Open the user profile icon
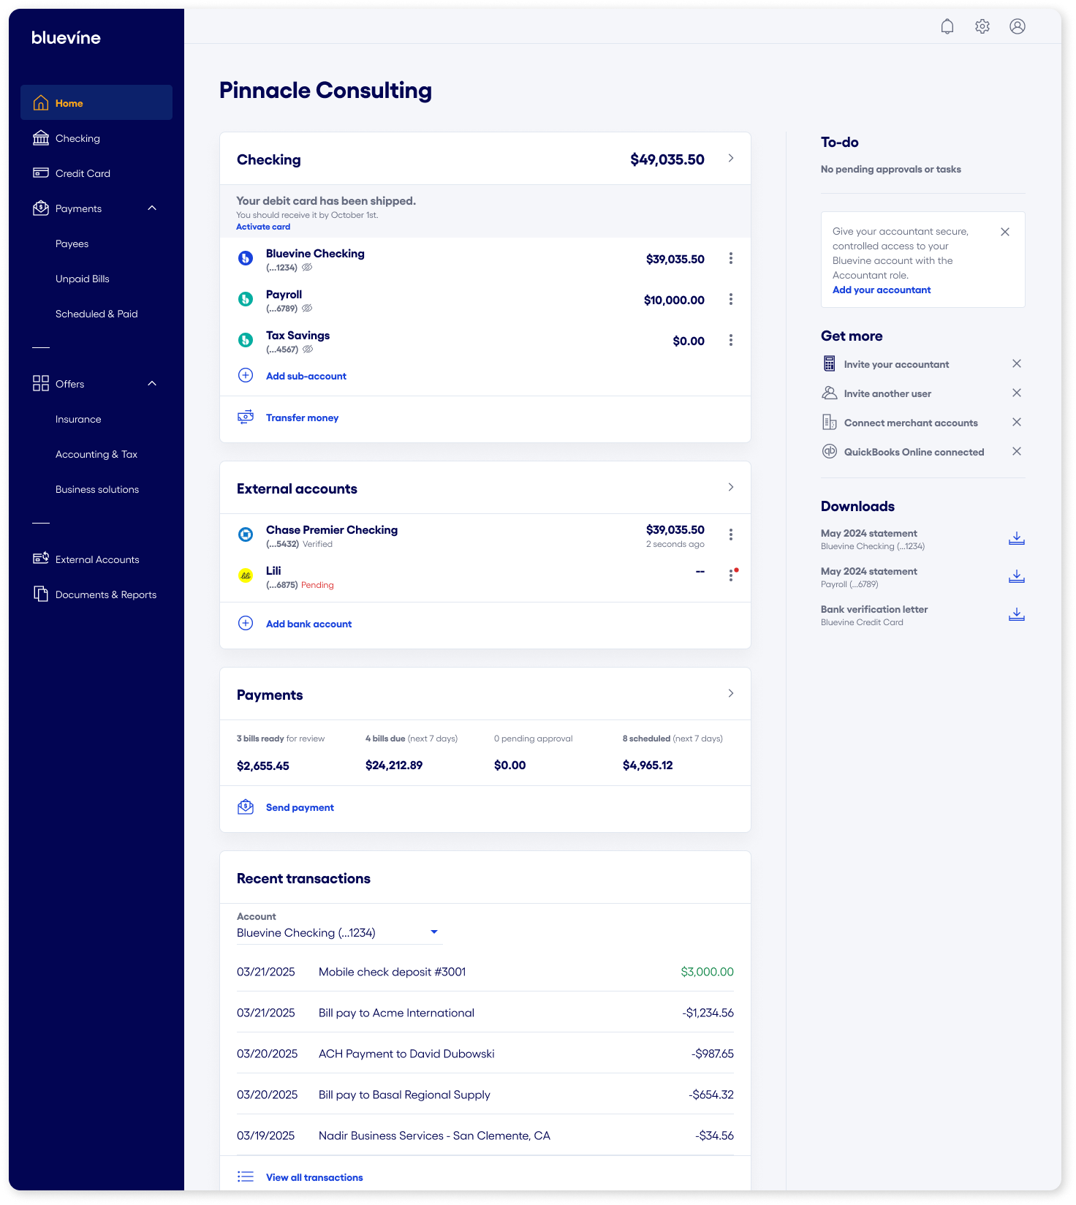The width and height of the screenshot is (1076, 1205). click(1017, 27)
